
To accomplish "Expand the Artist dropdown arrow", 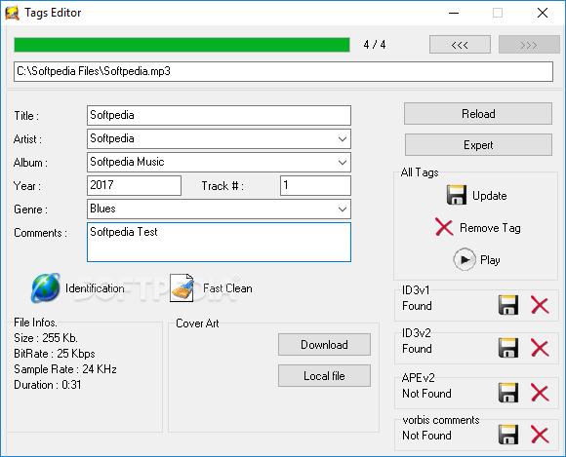I will click(343, 139).
